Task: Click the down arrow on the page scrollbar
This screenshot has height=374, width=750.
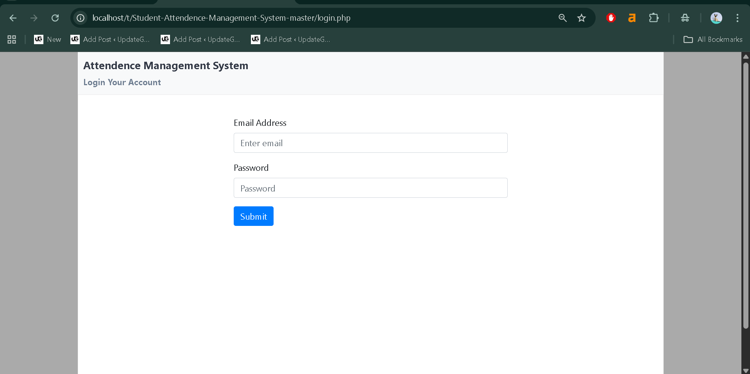Action: [x=746, y=370]
